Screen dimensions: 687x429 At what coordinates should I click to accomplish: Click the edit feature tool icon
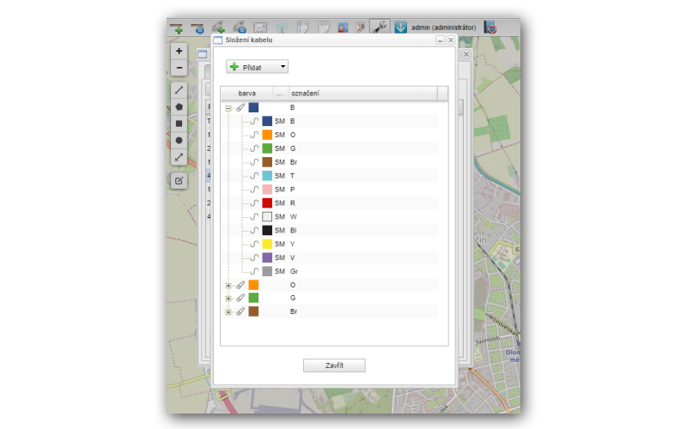(179, 180)
